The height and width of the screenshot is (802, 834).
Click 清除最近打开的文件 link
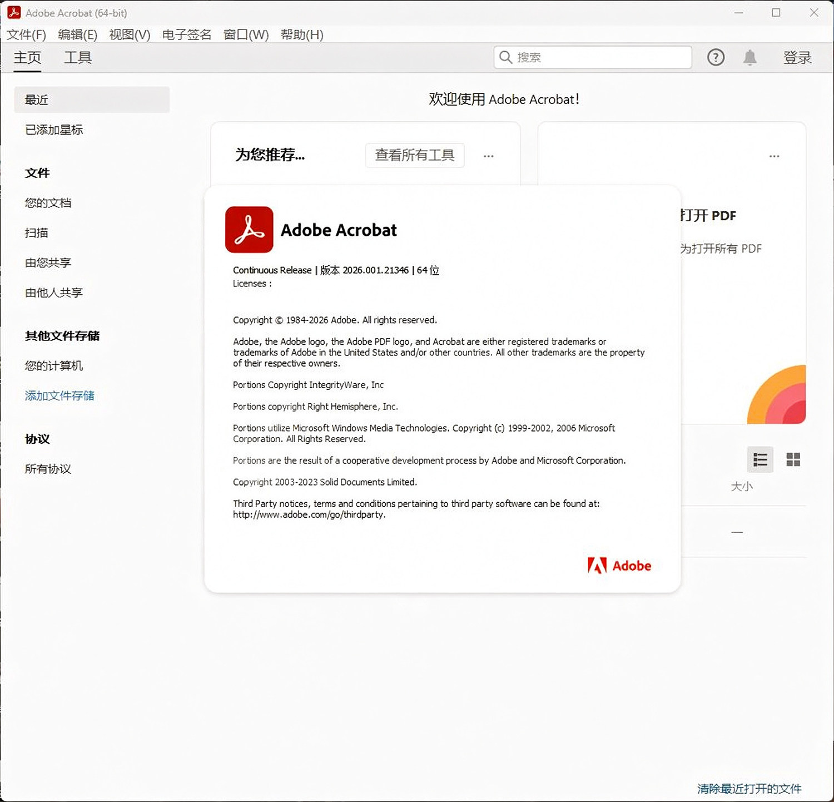[x=749, y=789]
